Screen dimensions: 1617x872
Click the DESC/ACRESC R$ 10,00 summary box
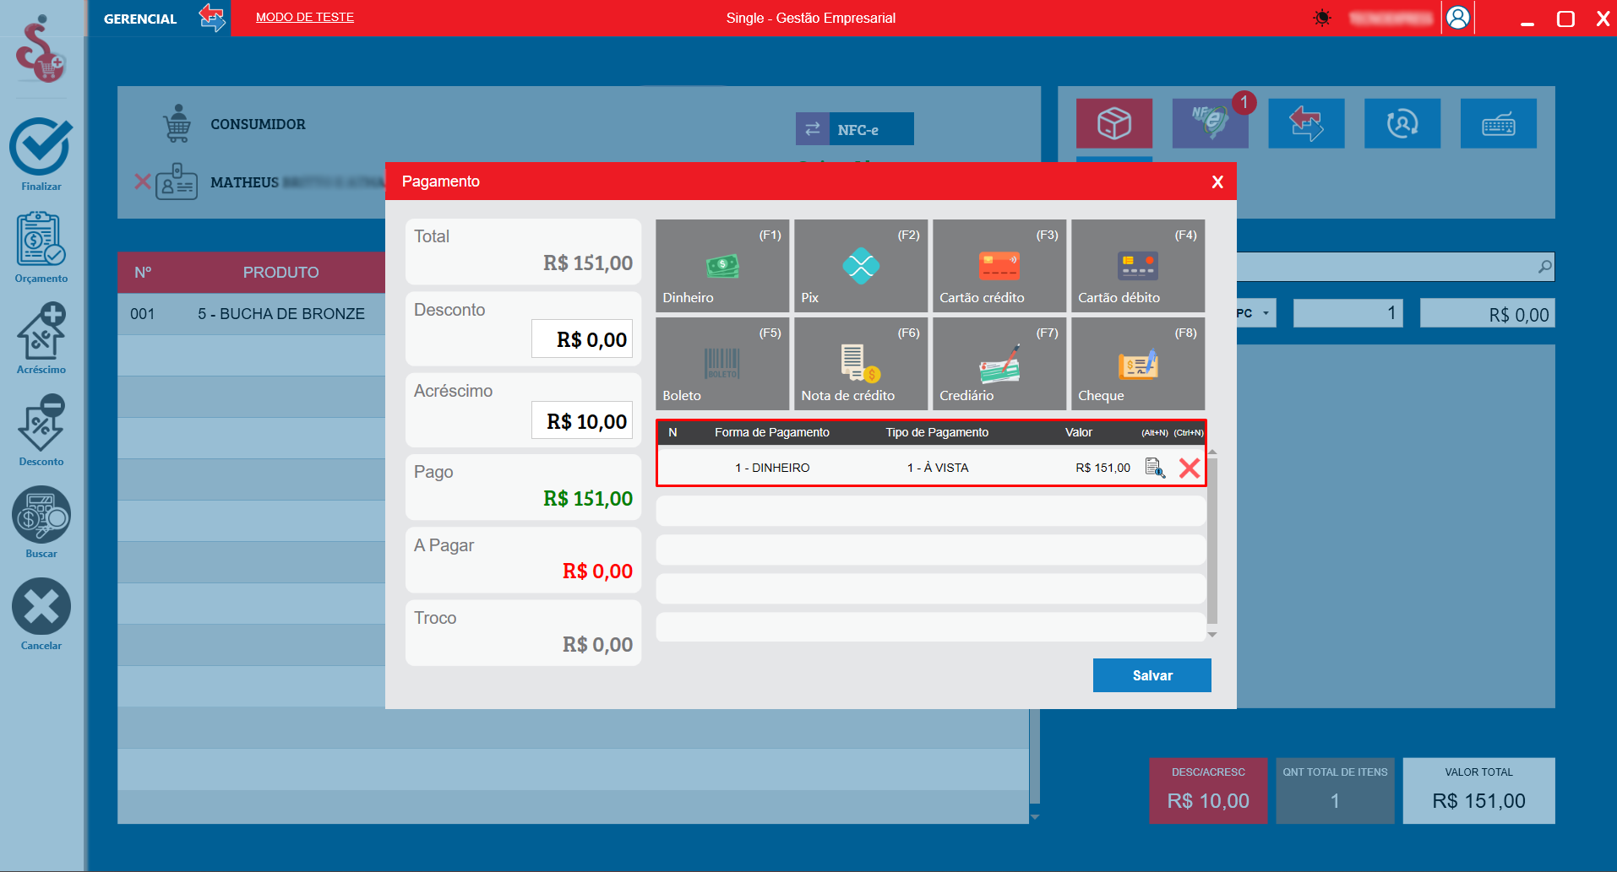click(x=1208, y=790)
